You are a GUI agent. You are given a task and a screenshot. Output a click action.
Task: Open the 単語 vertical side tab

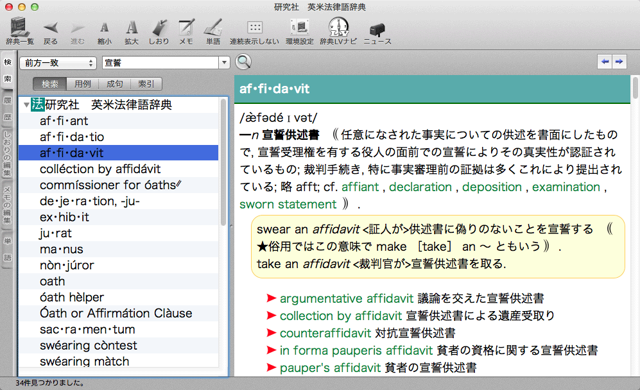(x=8, y=250)
